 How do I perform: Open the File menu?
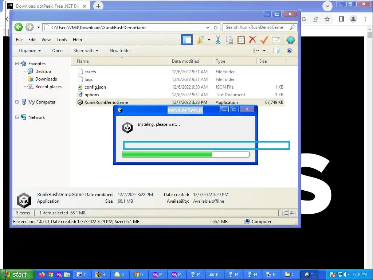19,40
